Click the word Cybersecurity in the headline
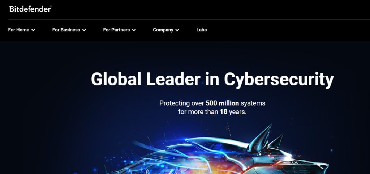Image resolution: width=370 pixels, height=174 pixels. [279, 80]
